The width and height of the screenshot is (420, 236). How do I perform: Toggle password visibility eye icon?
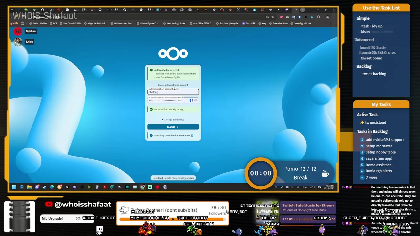click(196, 100)
